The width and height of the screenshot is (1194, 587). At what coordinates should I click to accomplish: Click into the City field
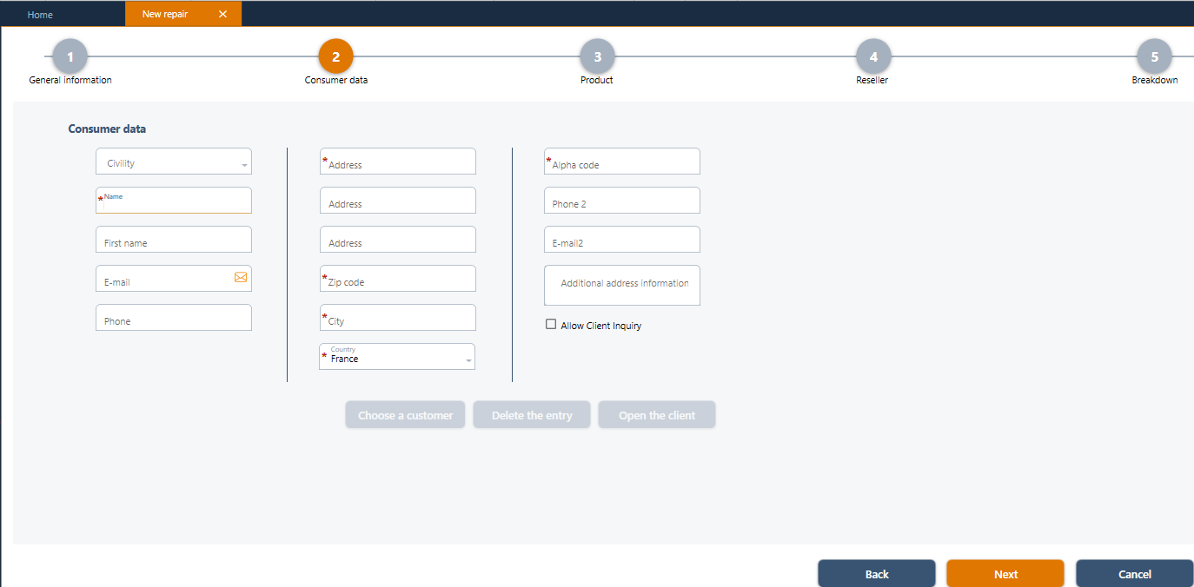pos(398,318)
